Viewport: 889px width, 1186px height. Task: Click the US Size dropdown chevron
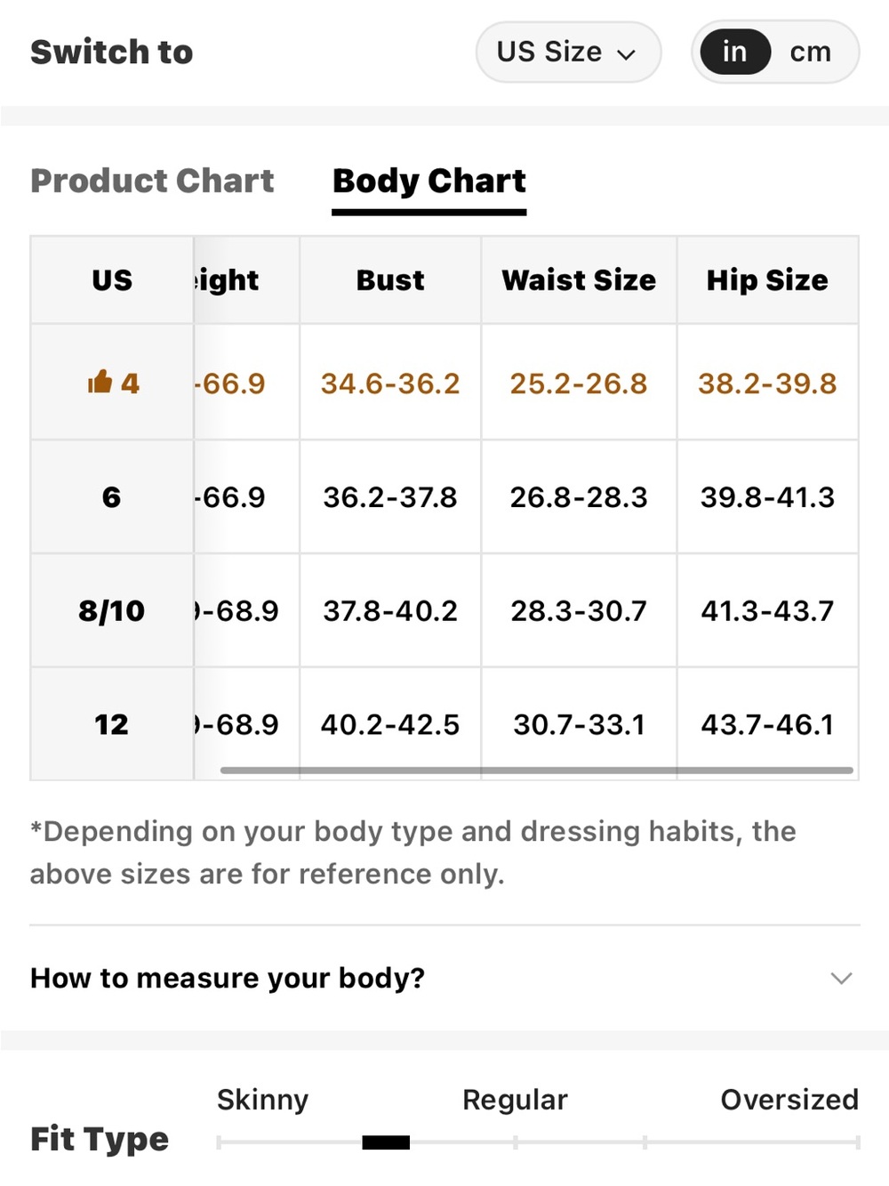pyautogui.click(x=627, y=54)
